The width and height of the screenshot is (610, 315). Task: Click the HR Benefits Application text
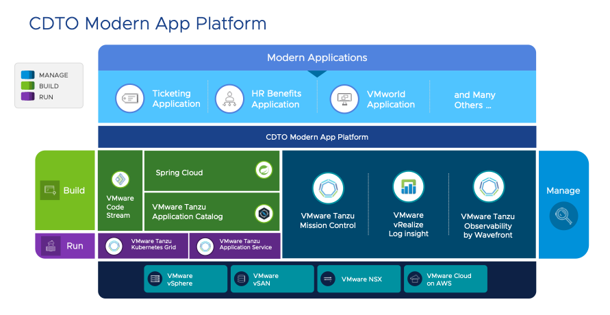[276, 99]
